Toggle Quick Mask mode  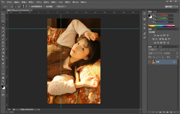(x=3, y=91)
